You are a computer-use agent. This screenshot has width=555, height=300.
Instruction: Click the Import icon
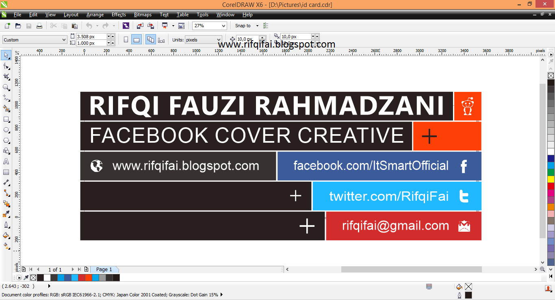coord(140,26)
